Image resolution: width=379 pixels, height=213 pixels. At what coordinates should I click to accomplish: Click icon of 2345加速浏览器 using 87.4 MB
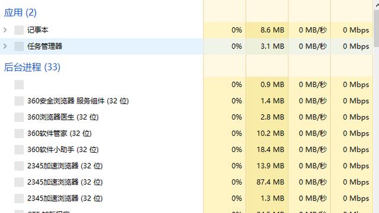click(x=19, y=182)
